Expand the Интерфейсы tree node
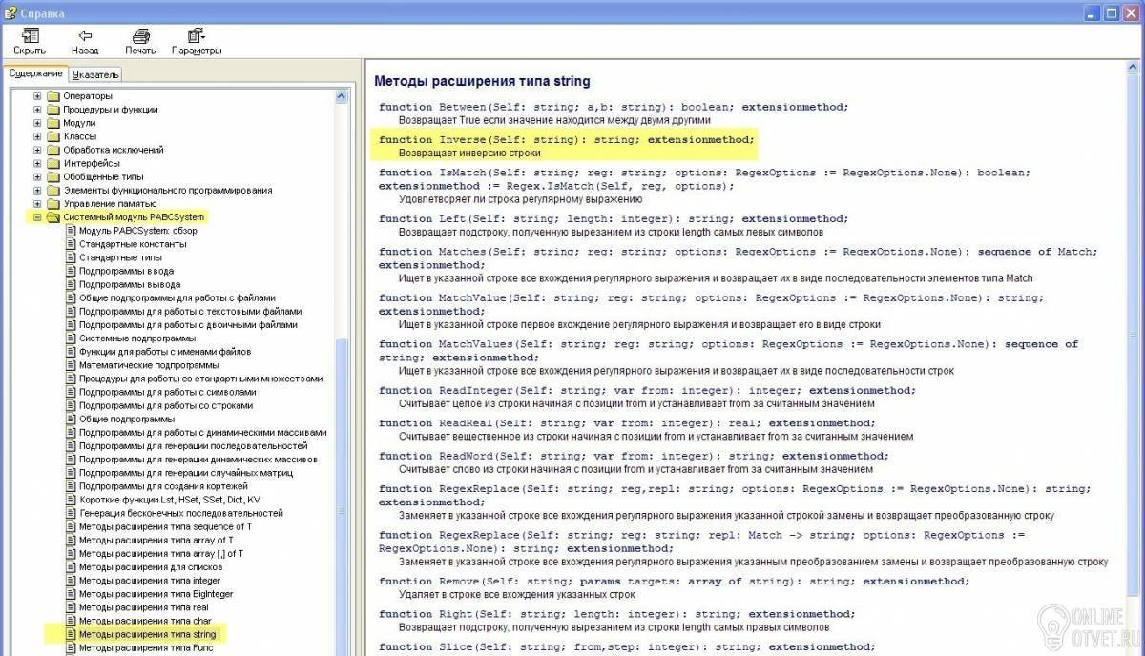This screenshot has width=1145, height=656. 38,163
